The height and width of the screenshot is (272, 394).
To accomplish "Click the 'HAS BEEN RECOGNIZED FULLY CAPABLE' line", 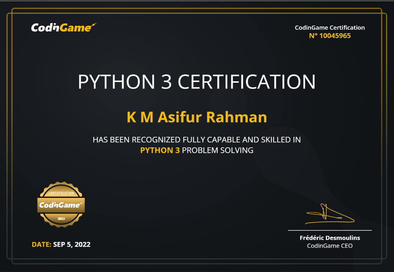I will (197, 139).
